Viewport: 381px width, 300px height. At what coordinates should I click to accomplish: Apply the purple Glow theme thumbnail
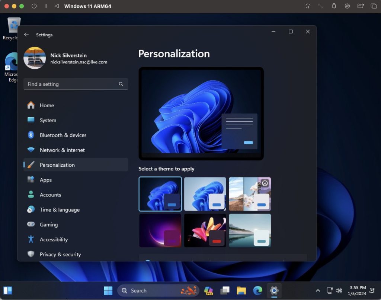click(160, 231)
